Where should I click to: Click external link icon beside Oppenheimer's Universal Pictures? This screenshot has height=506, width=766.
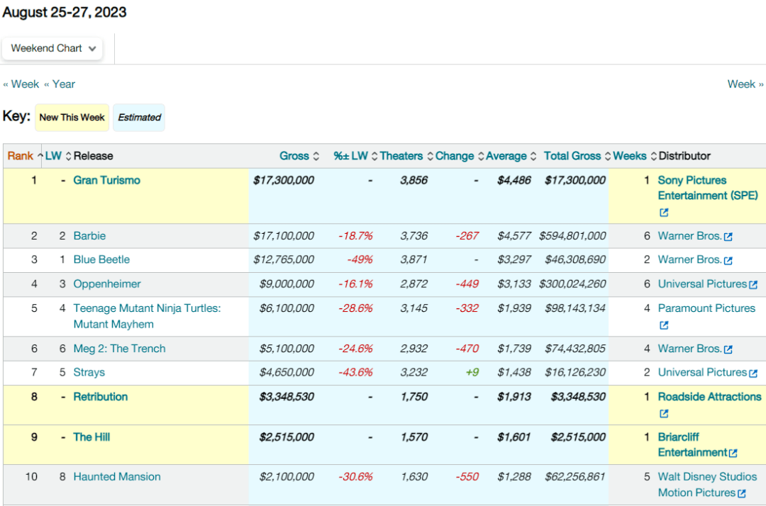coord(753,285)
